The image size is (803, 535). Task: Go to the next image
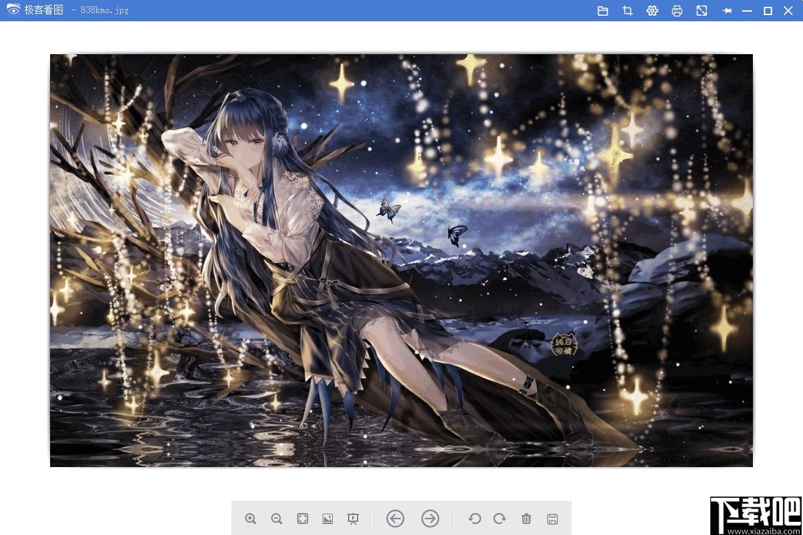point(430,519)
